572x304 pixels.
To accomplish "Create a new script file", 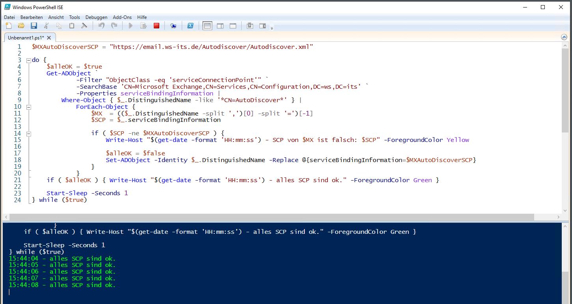I will (9, 26).
